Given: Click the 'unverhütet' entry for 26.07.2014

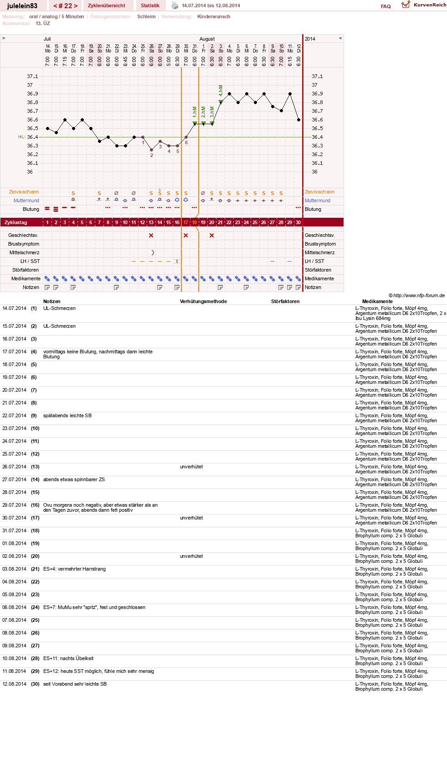Looking at the screenshot, I should [x=191, y=467].
